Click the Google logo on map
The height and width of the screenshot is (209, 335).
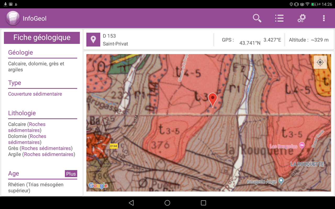98,185
